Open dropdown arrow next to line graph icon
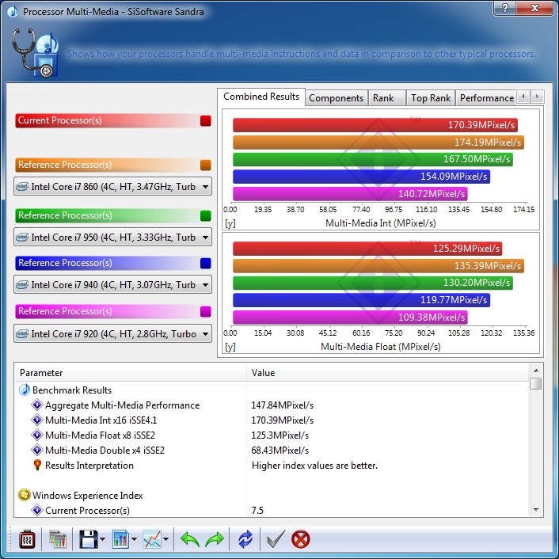The height and width of the screenshot is (559, 559). point(165,539)
